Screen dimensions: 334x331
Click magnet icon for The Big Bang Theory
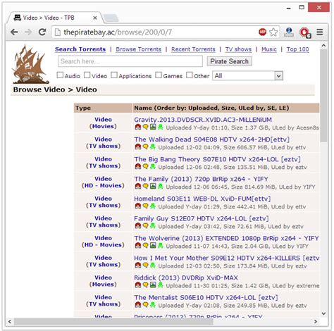click(138, 167)
